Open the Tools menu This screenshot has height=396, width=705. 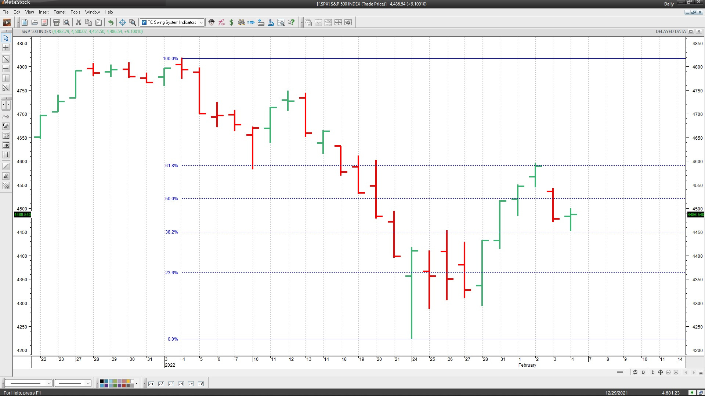pyautogui.click(x=75, y=12)
